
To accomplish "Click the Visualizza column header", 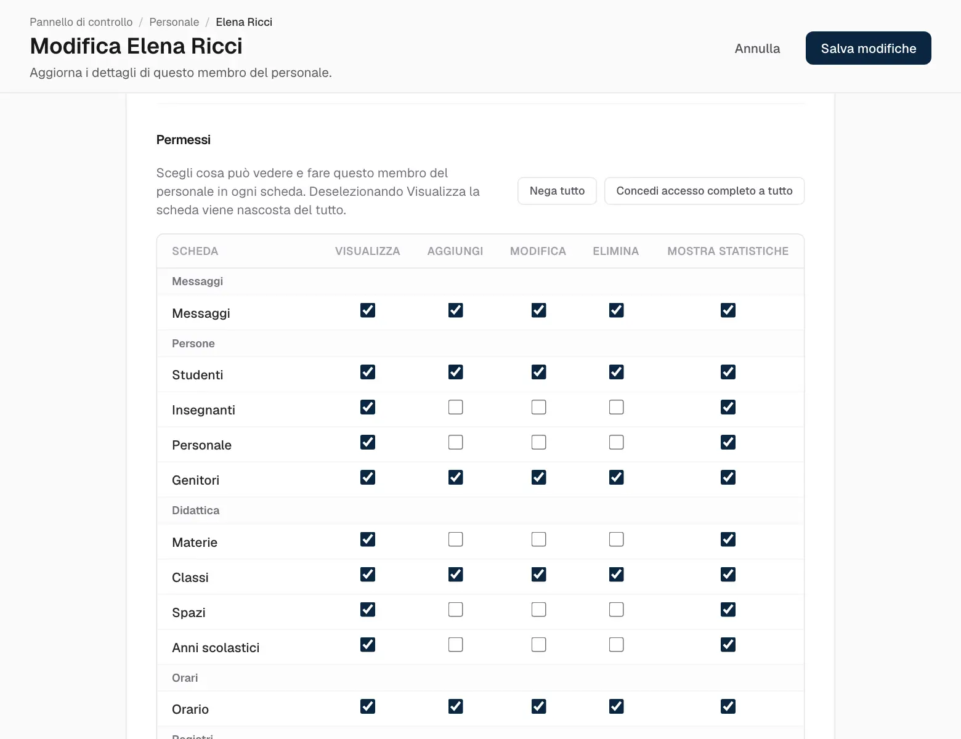I will click(x=368, y=251).
